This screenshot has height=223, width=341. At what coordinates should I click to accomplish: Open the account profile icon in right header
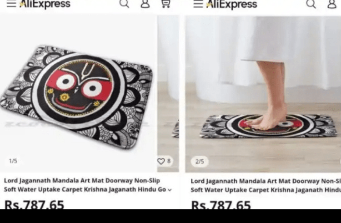pyautogui.click(x=332, y=4)
